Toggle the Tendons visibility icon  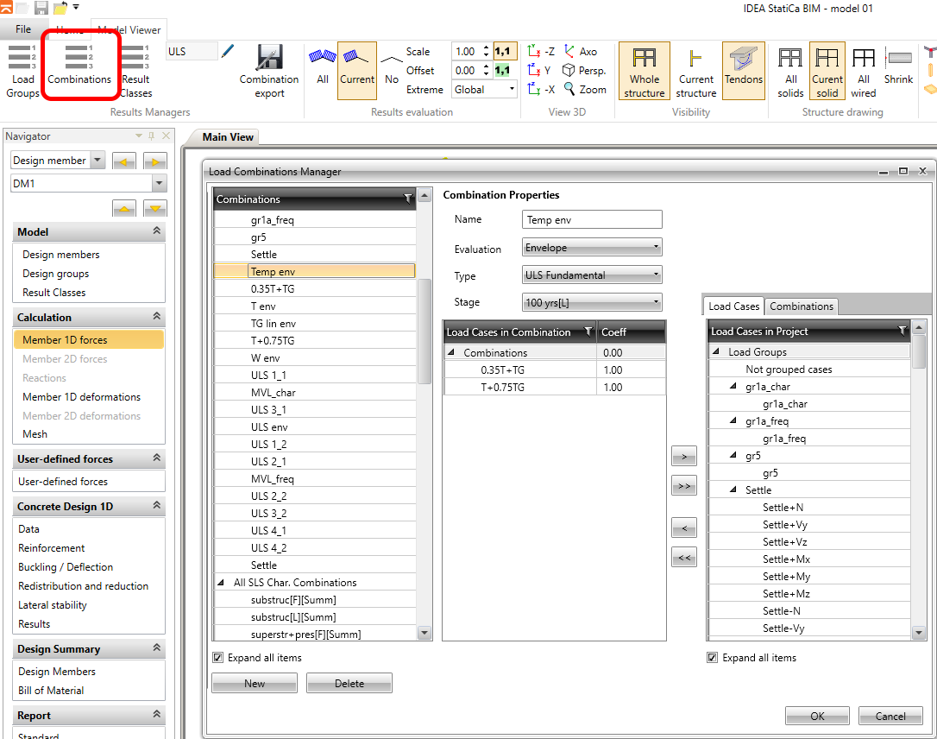[743, 69]
